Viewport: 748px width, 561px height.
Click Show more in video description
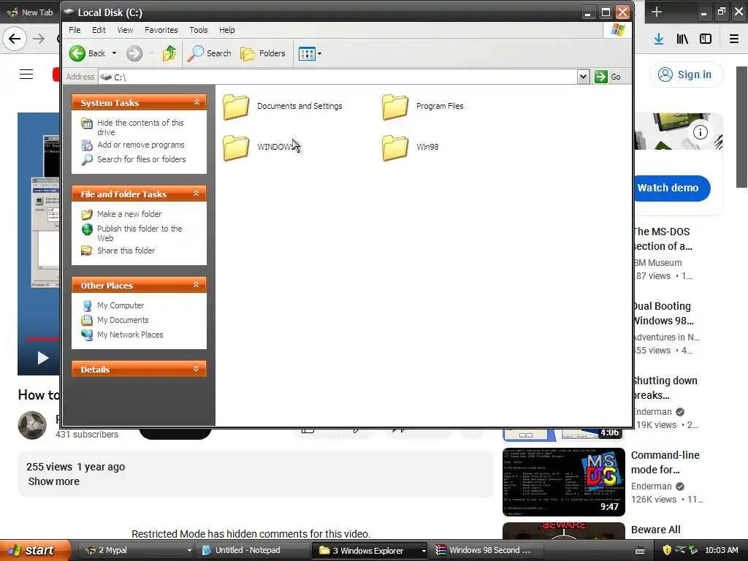[x=54, y=482]
